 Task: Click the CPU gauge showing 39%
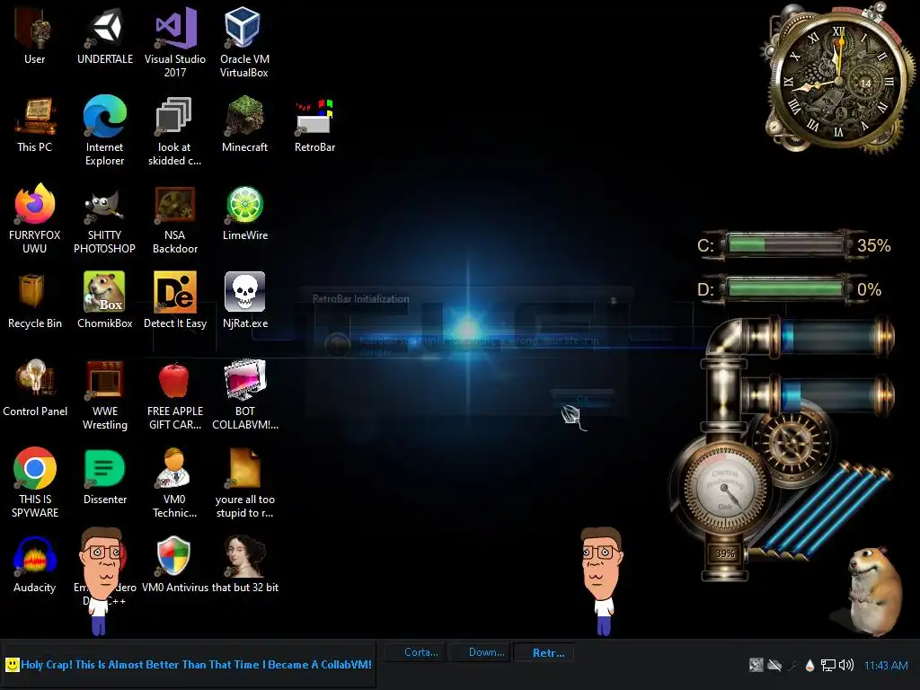point(725,489)
